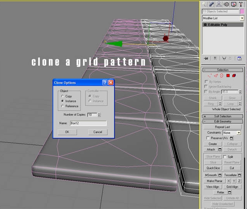Click the Make Planar button
Viewport: 247px width, 209px height.
215,181
